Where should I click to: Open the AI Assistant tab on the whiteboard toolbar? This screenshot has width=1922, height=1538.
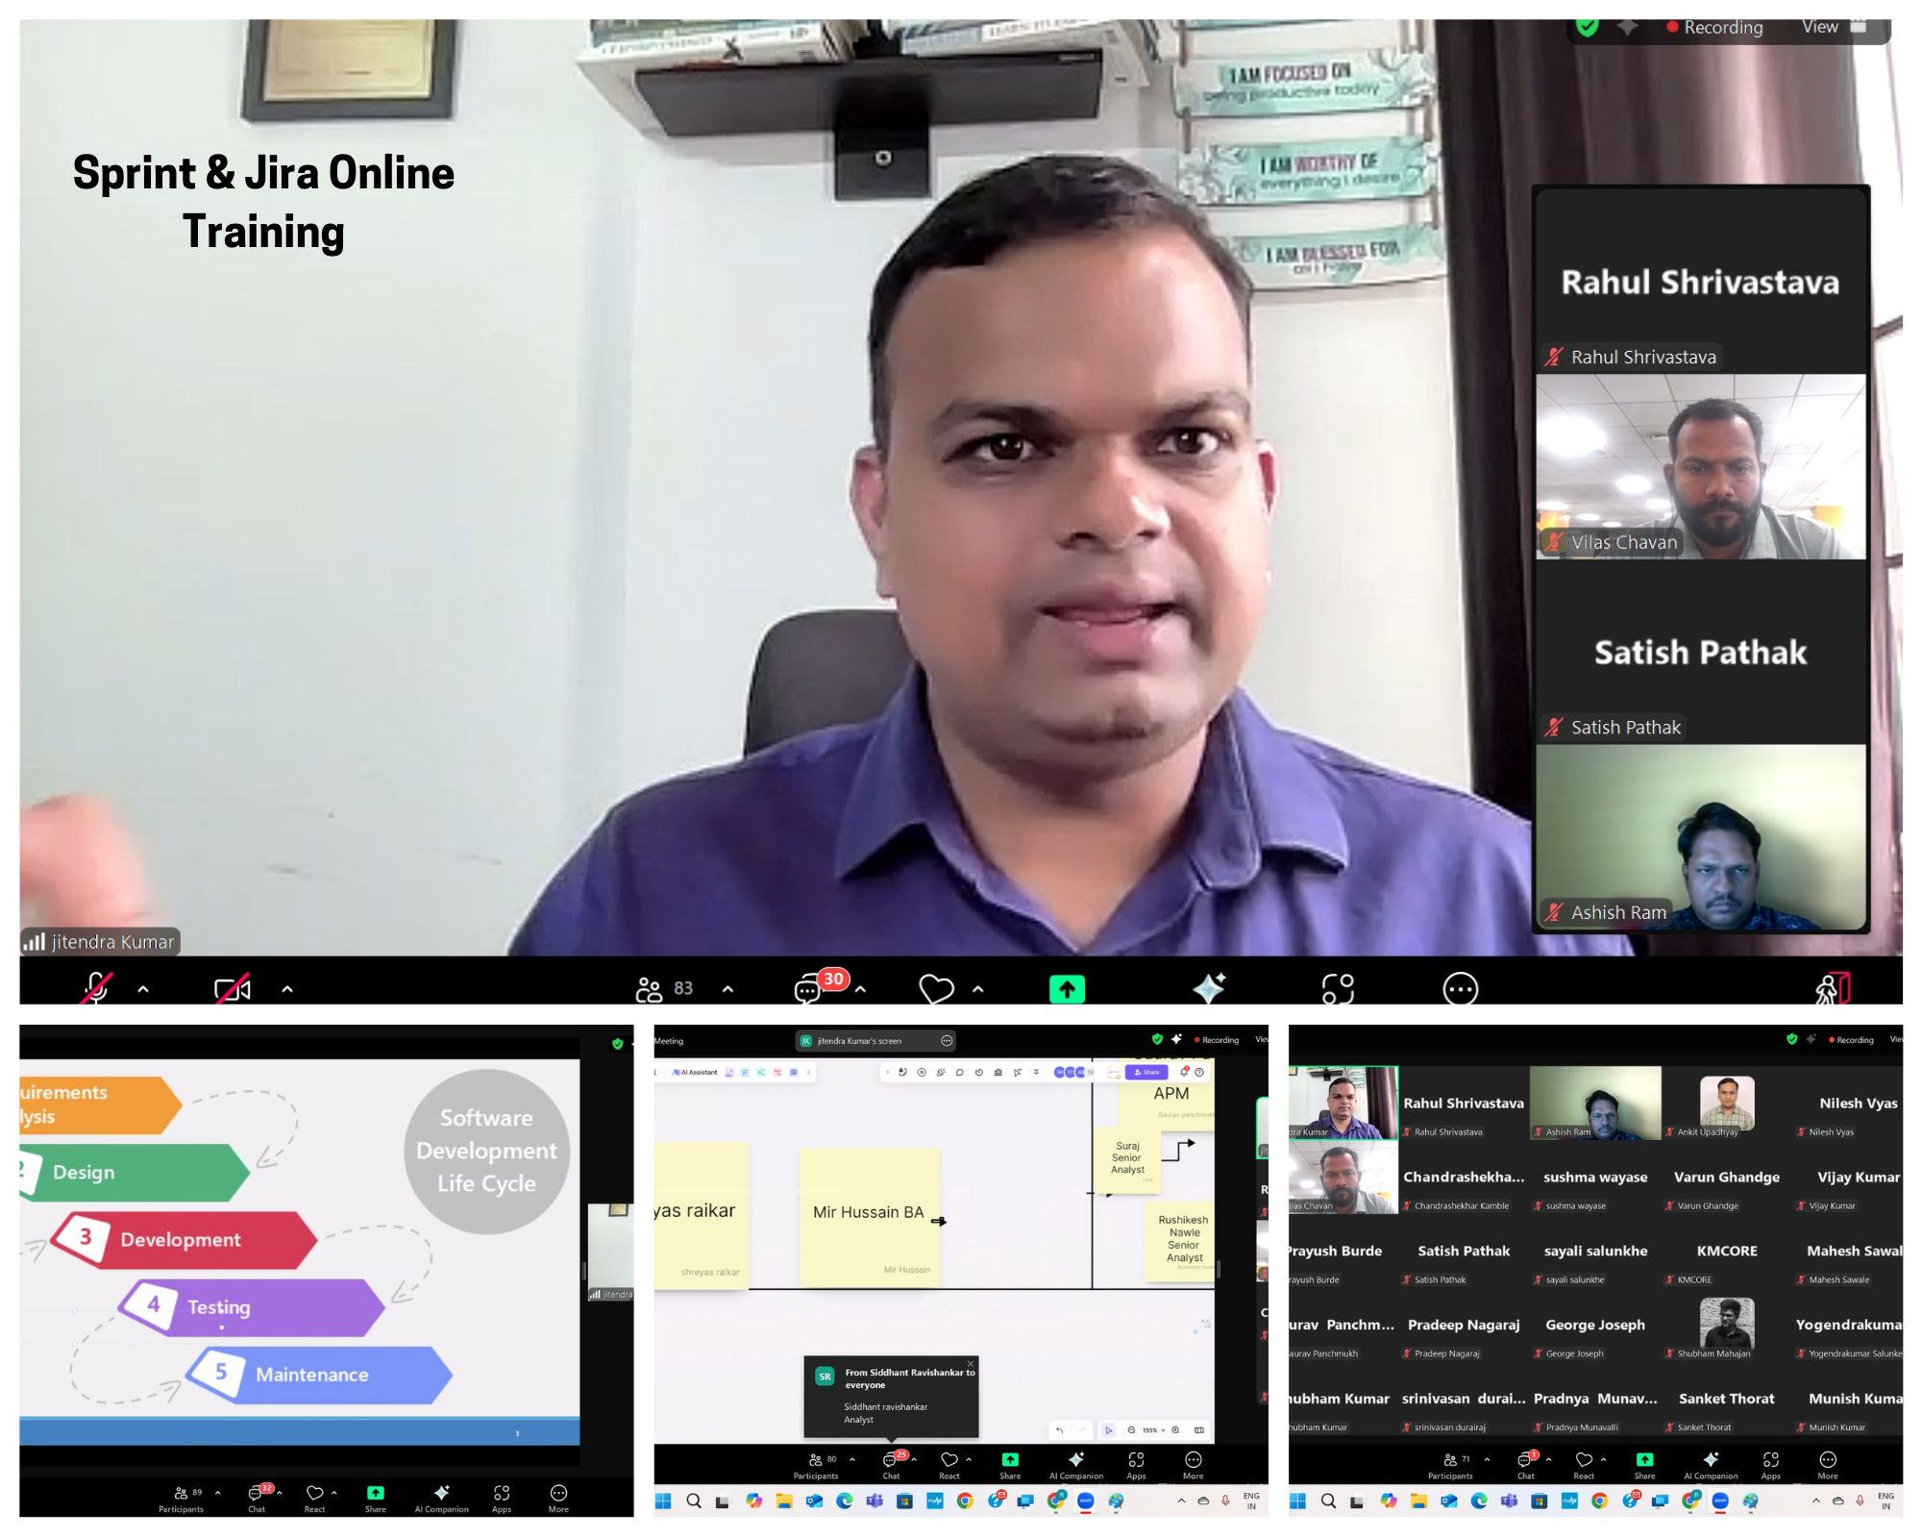click(695, 1072)
